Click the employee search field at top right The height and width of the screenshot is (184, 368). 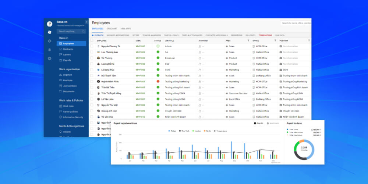(296, 23)
